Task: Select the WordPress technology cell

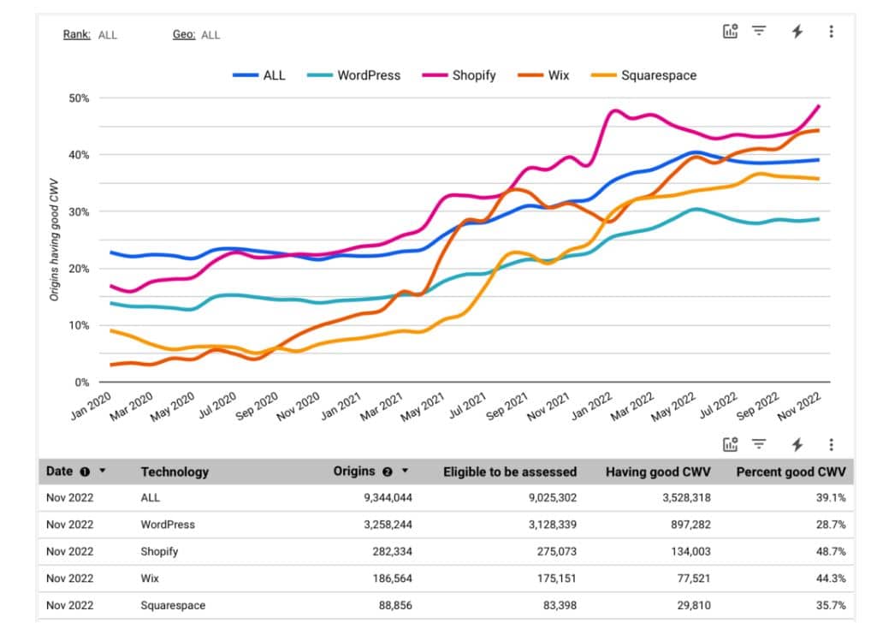Action: point(168,525)
